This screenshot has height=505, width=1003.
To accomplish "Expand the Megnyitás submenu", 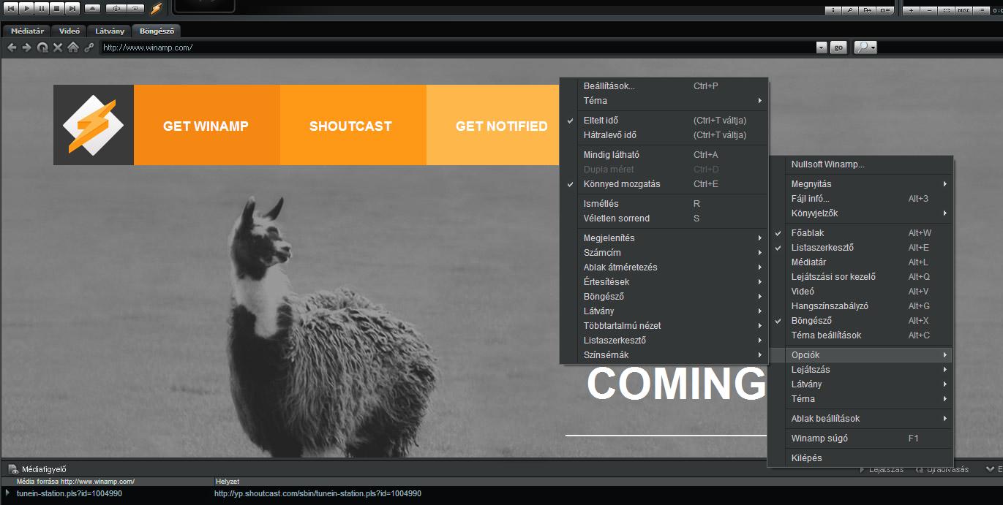I will (860, 184).
